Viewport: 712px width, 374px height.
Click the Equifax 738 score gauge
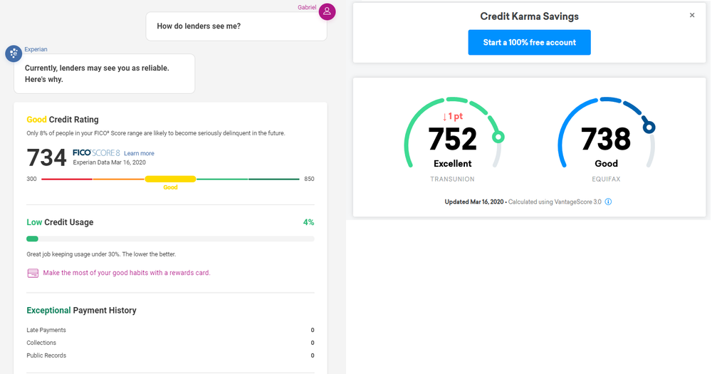[x=606, y=139]
